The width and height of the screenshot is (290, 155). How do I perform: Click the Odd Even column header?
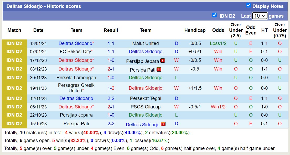(x=251, y=30)
